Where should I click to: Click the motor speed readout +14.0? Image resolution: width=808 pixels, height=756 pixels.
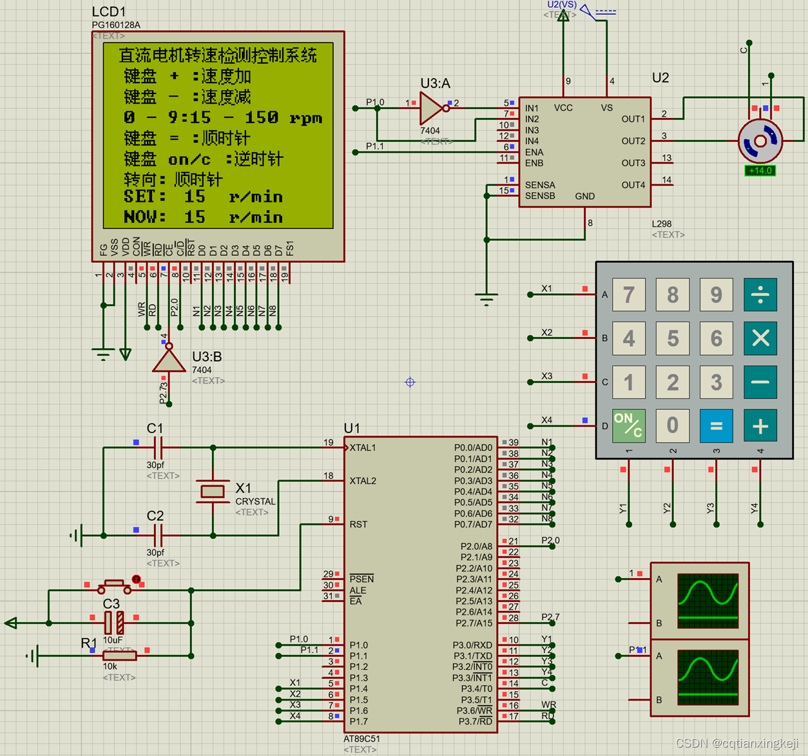coord(760,171)
